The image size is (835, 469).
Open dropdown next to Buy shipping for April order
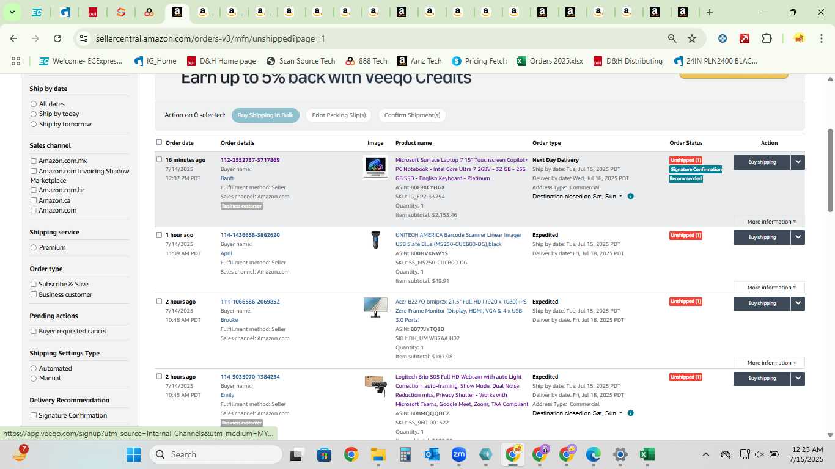tap(798, 238)
